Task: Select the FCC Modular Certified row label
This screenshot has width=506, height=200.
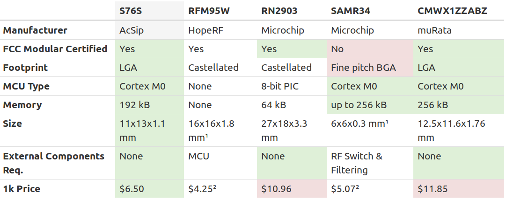Action: [55, 49]
